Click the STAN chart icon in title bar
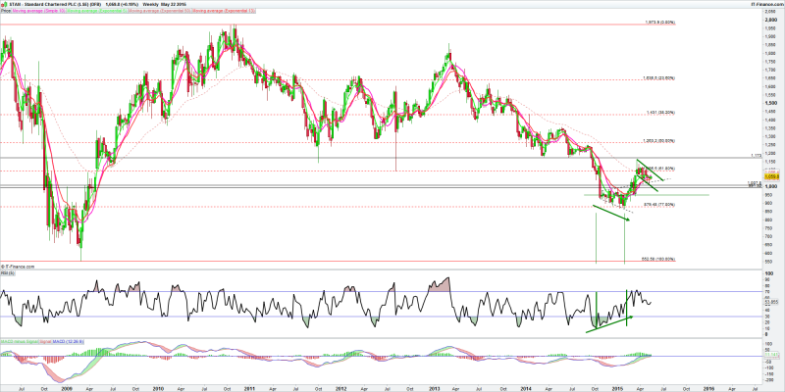This screenshot has height=392, width=785. click(x=6, y=5)
